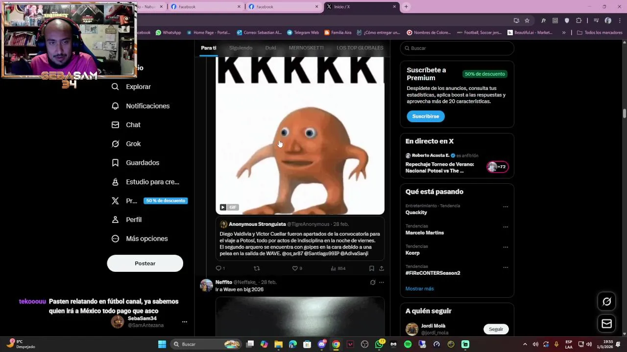Open the Chat section in X
627x352 pixels.
coord(126,125)
